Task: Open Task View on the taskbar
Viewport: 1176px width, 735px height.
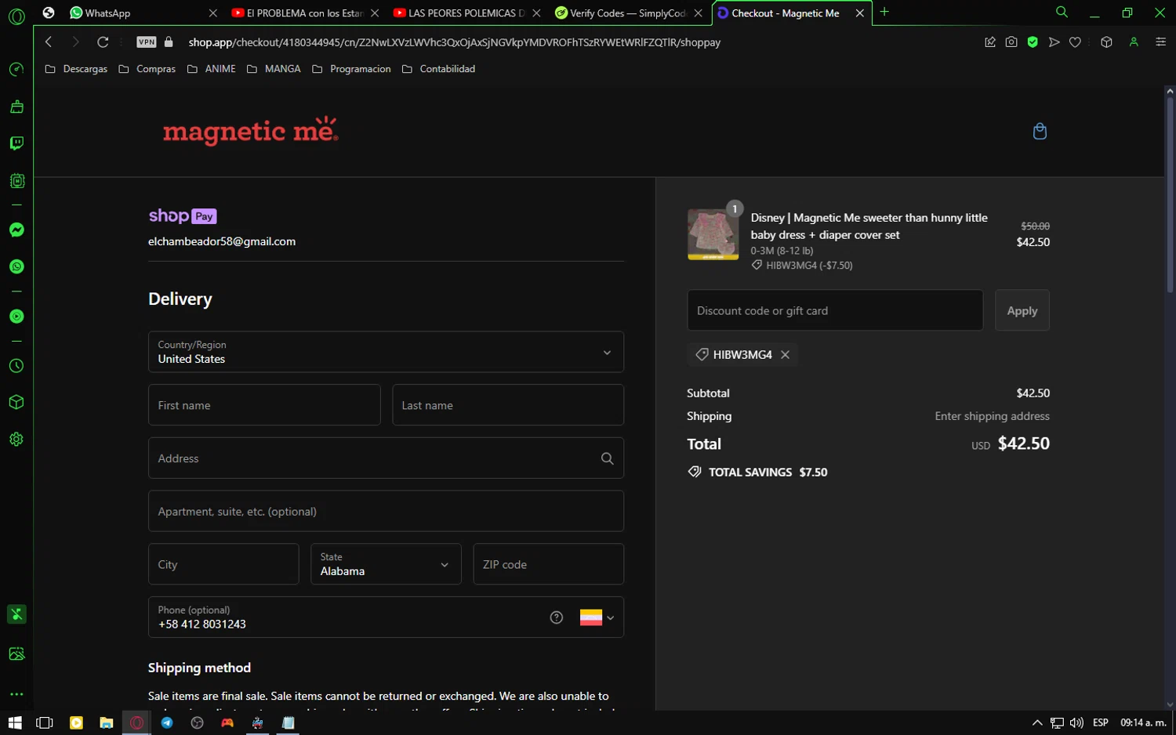Action: tap(45, 722)
